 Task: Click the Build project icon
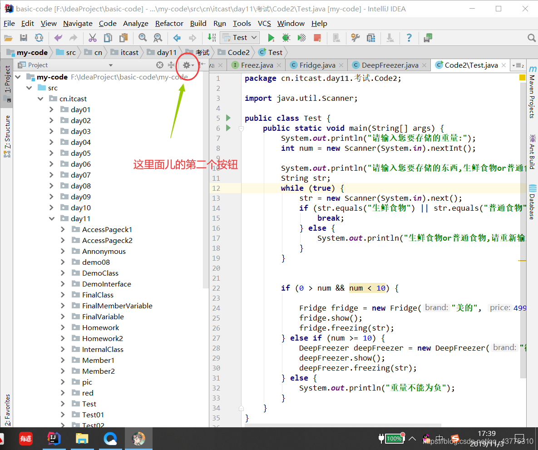pos(212,38)
